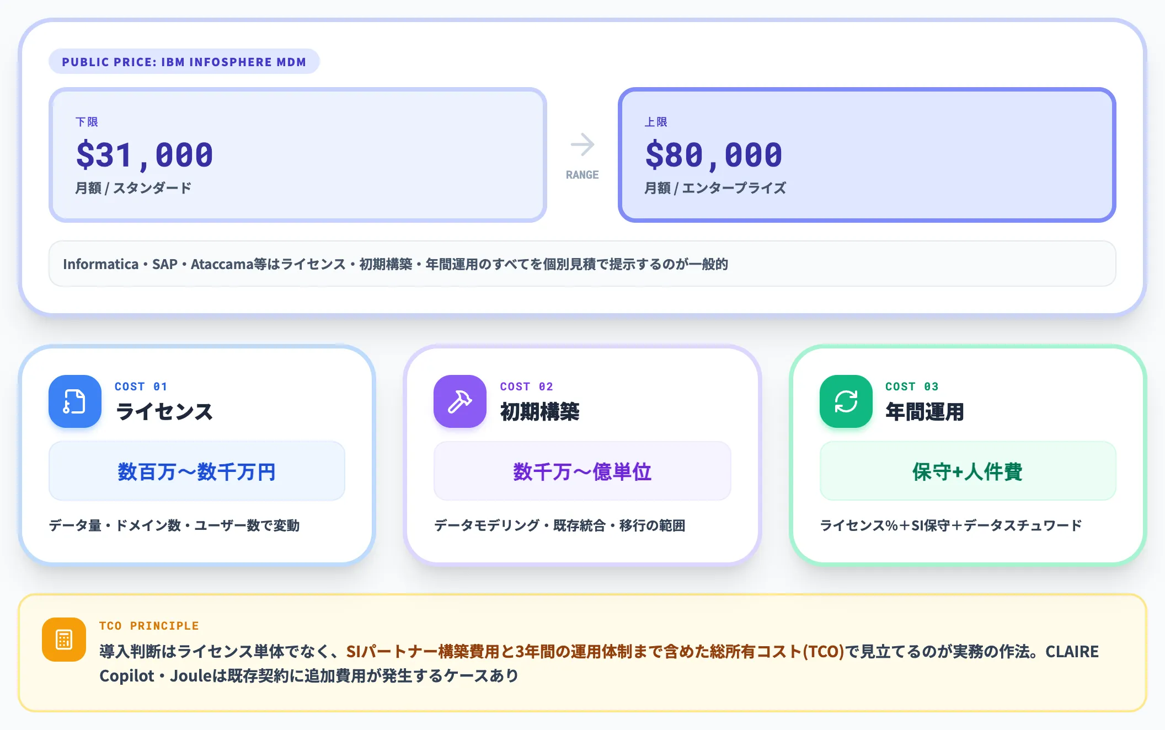This screenshot has width=1165, height=730.
Task: Click the 保守+人件費 price pill
Action: tap(968, 471)
